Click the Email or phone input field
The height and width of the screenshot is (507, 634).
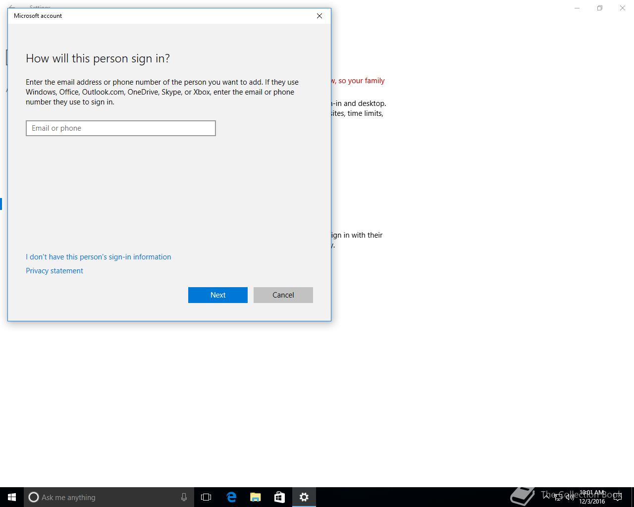click(x=121, y=128)
